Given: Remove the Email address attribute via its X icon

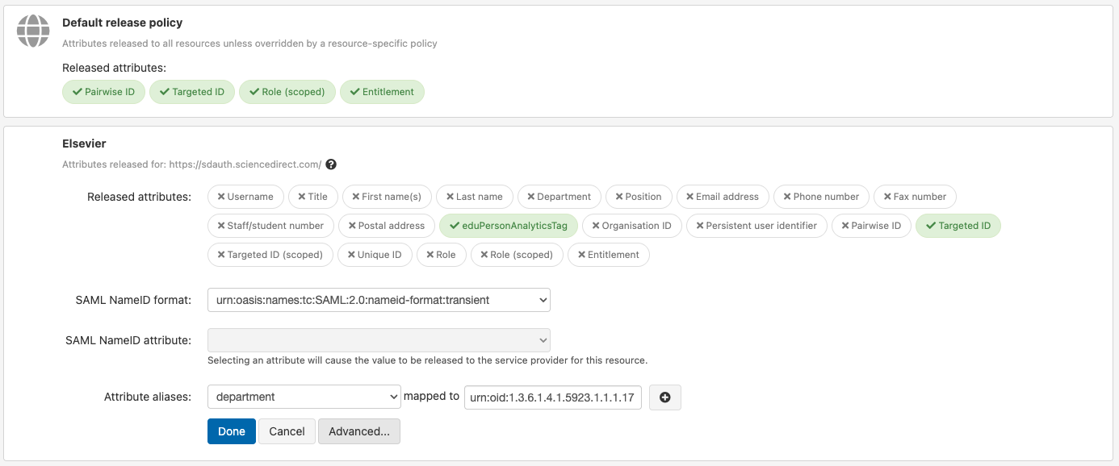Looking at the screenshot, I should 692,197.
